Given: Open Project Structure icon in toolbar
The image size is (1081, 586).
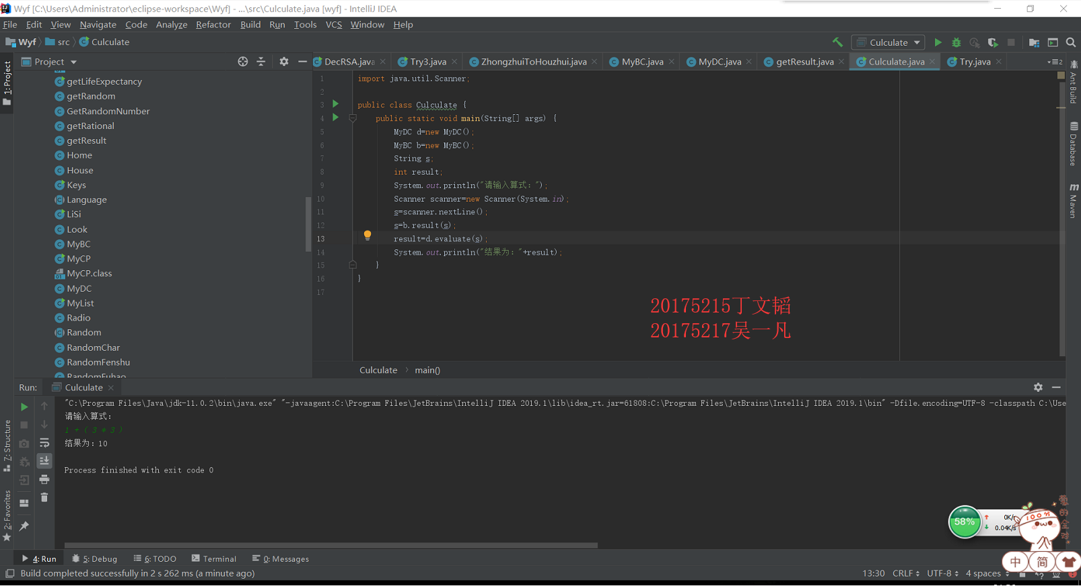Looking at the screenshot, I should (x=1034, y=42).
